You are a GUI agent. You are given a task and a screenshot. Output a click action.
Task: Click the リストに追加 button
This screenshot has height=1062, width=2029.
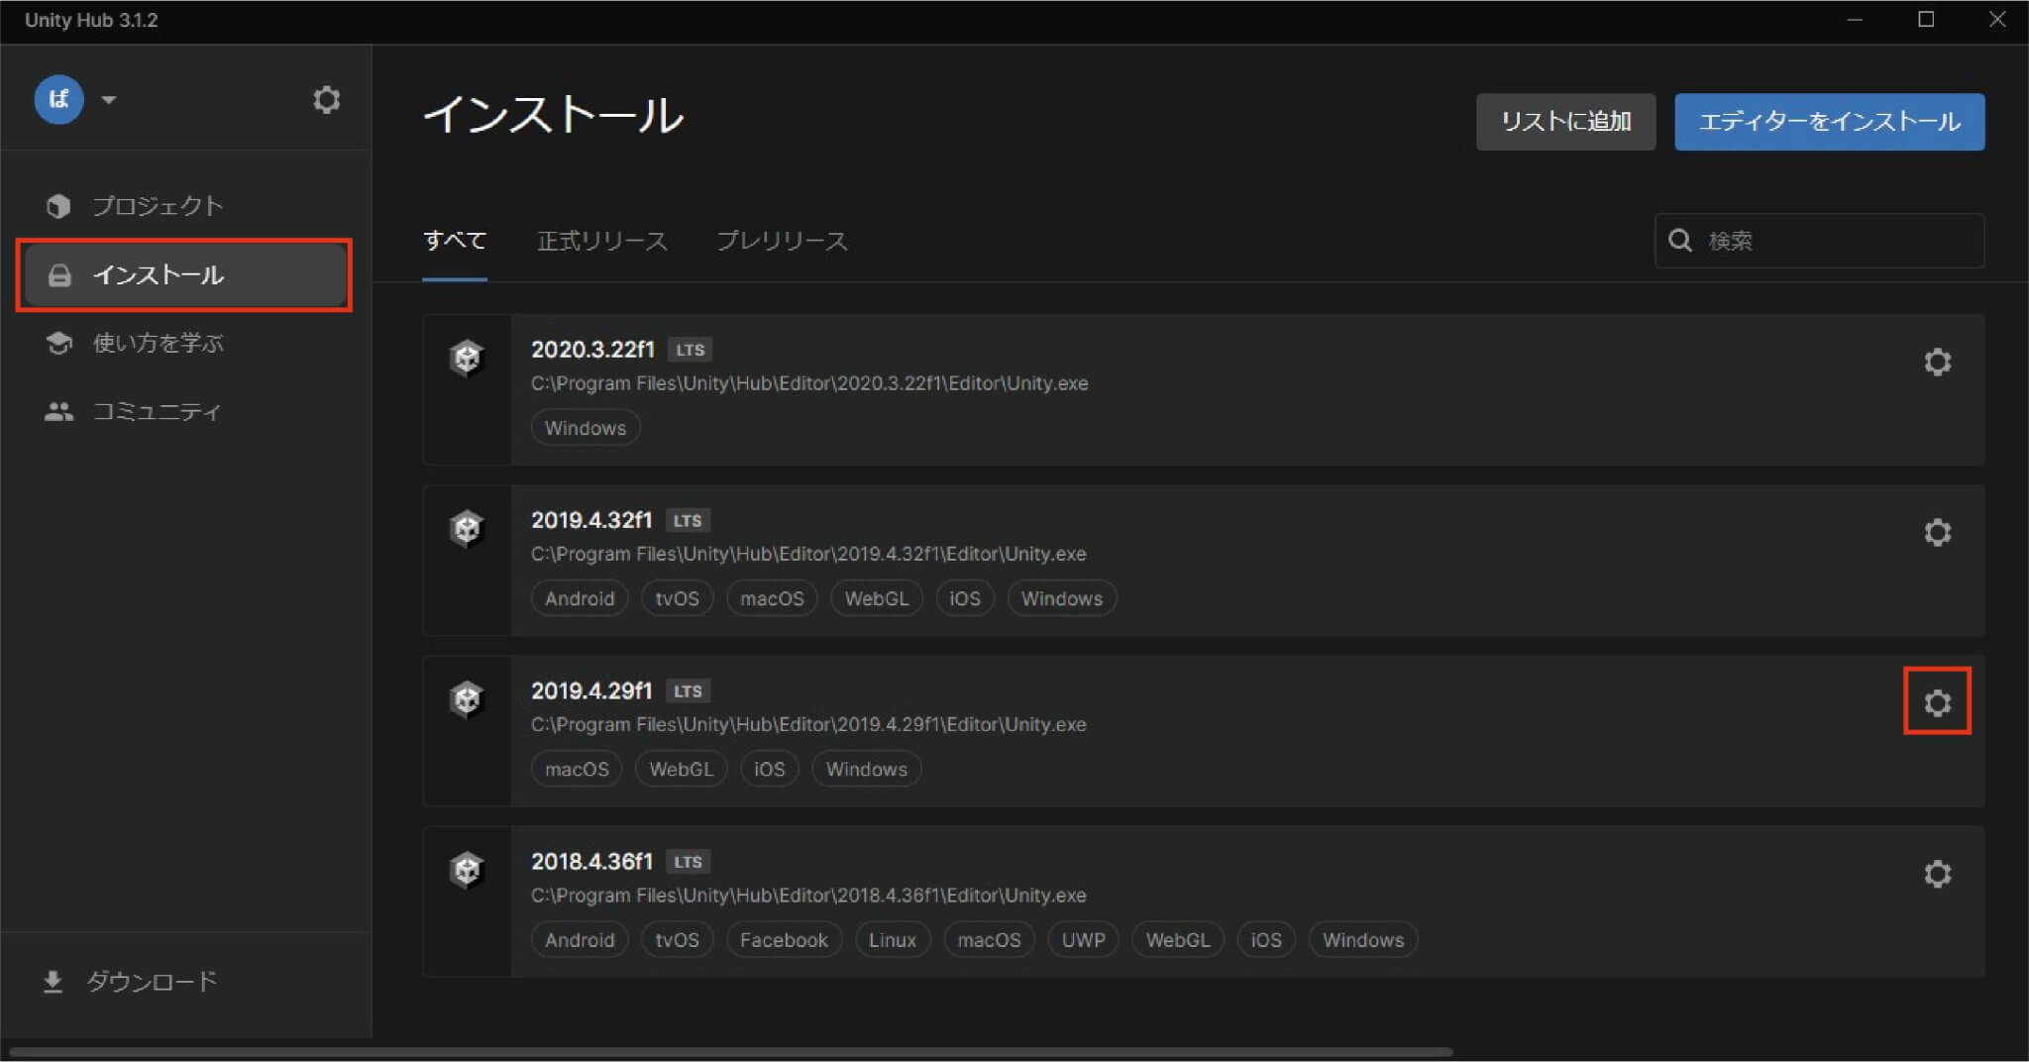(x=1564, y=122)
